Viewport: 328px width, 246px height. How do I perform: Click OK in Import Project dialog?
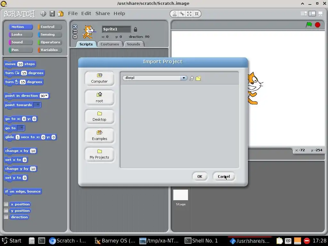pyautogui.click(x=200, y=176)
